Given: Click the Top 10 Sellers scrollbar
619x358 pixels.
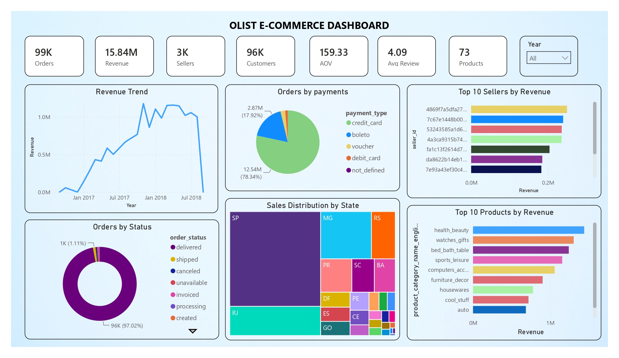Looking at the screenshot, I should click(x=595, y=128).
